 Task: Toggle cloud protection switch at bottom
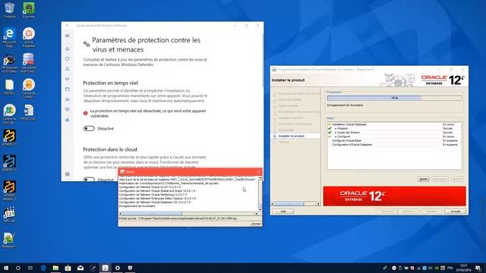pos(89,180)
